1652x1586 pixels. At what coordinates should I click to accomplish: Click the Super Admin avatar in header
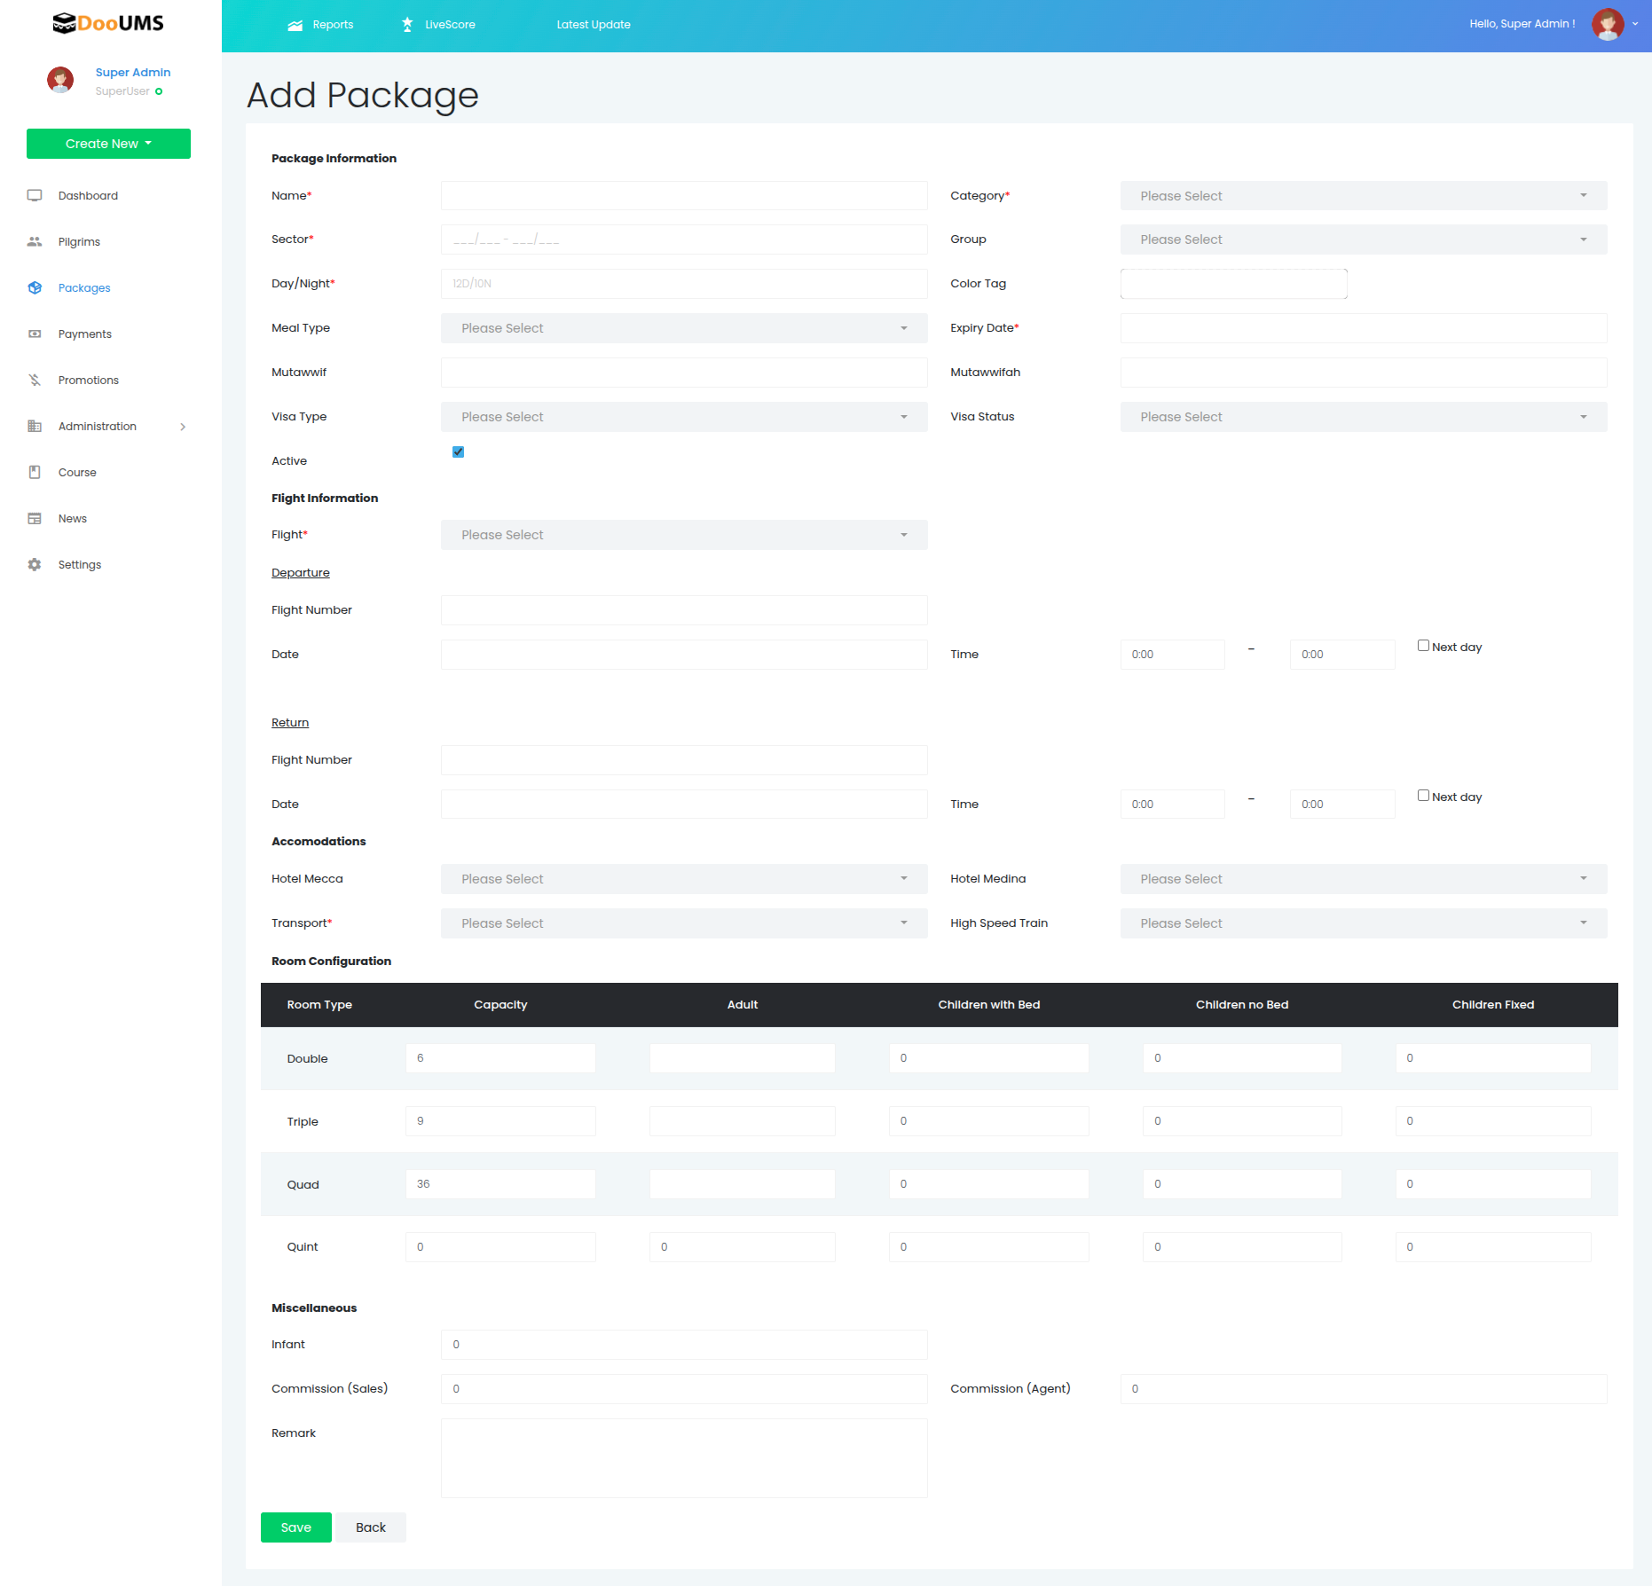[1608, 24]
